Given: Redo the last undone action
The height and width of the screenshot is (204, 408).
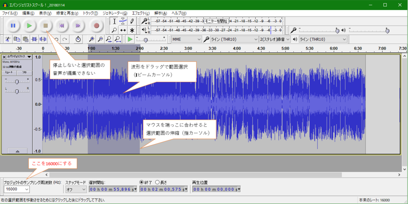Looking at the screenshot, I should point(65,40).
